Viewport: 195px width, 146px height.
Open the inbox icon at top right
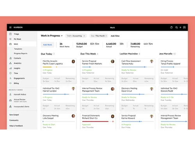click(x=184, y=27)
